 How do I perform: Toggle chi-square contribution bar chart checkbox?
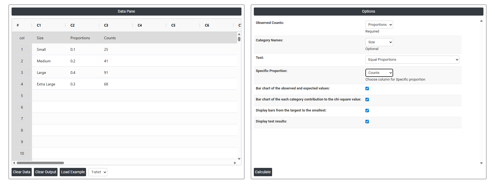[367, 100]
